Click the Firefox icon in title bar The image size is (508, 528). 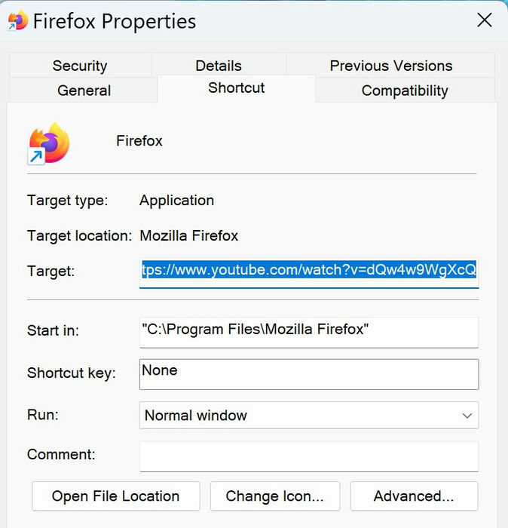pyautogui.click(x=17, y=20)
